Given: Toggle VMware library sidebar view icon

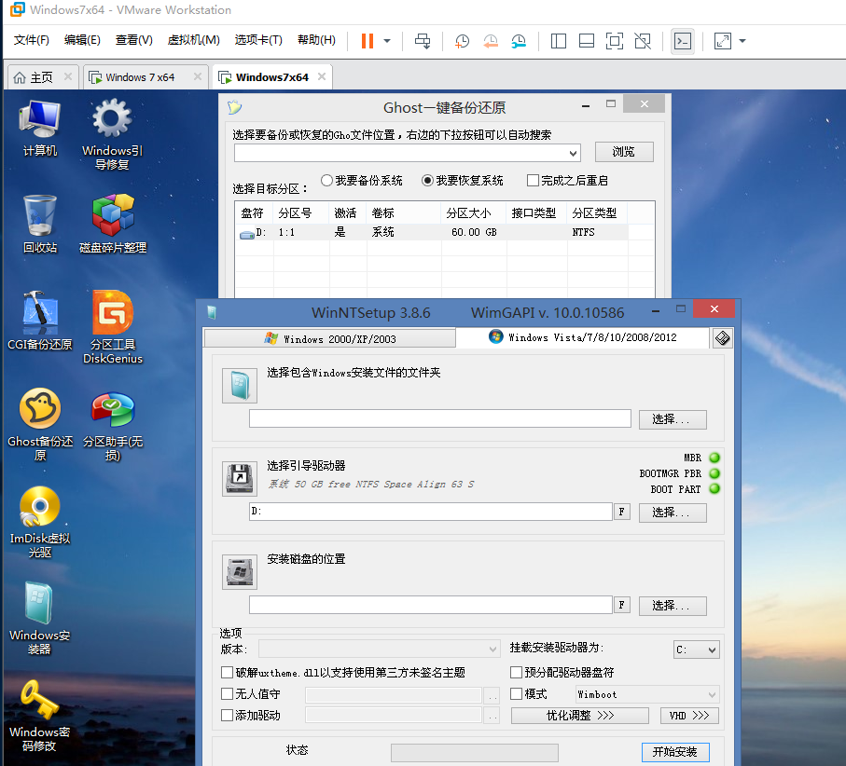Looking at the screenshot, I should [x=559, y=41].
